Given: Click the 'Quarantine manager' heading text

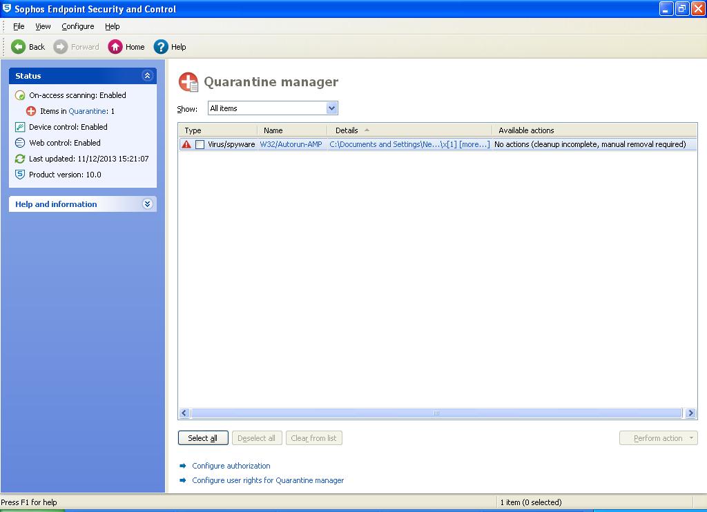Looking at the screenshot, I should coord(271,82).
